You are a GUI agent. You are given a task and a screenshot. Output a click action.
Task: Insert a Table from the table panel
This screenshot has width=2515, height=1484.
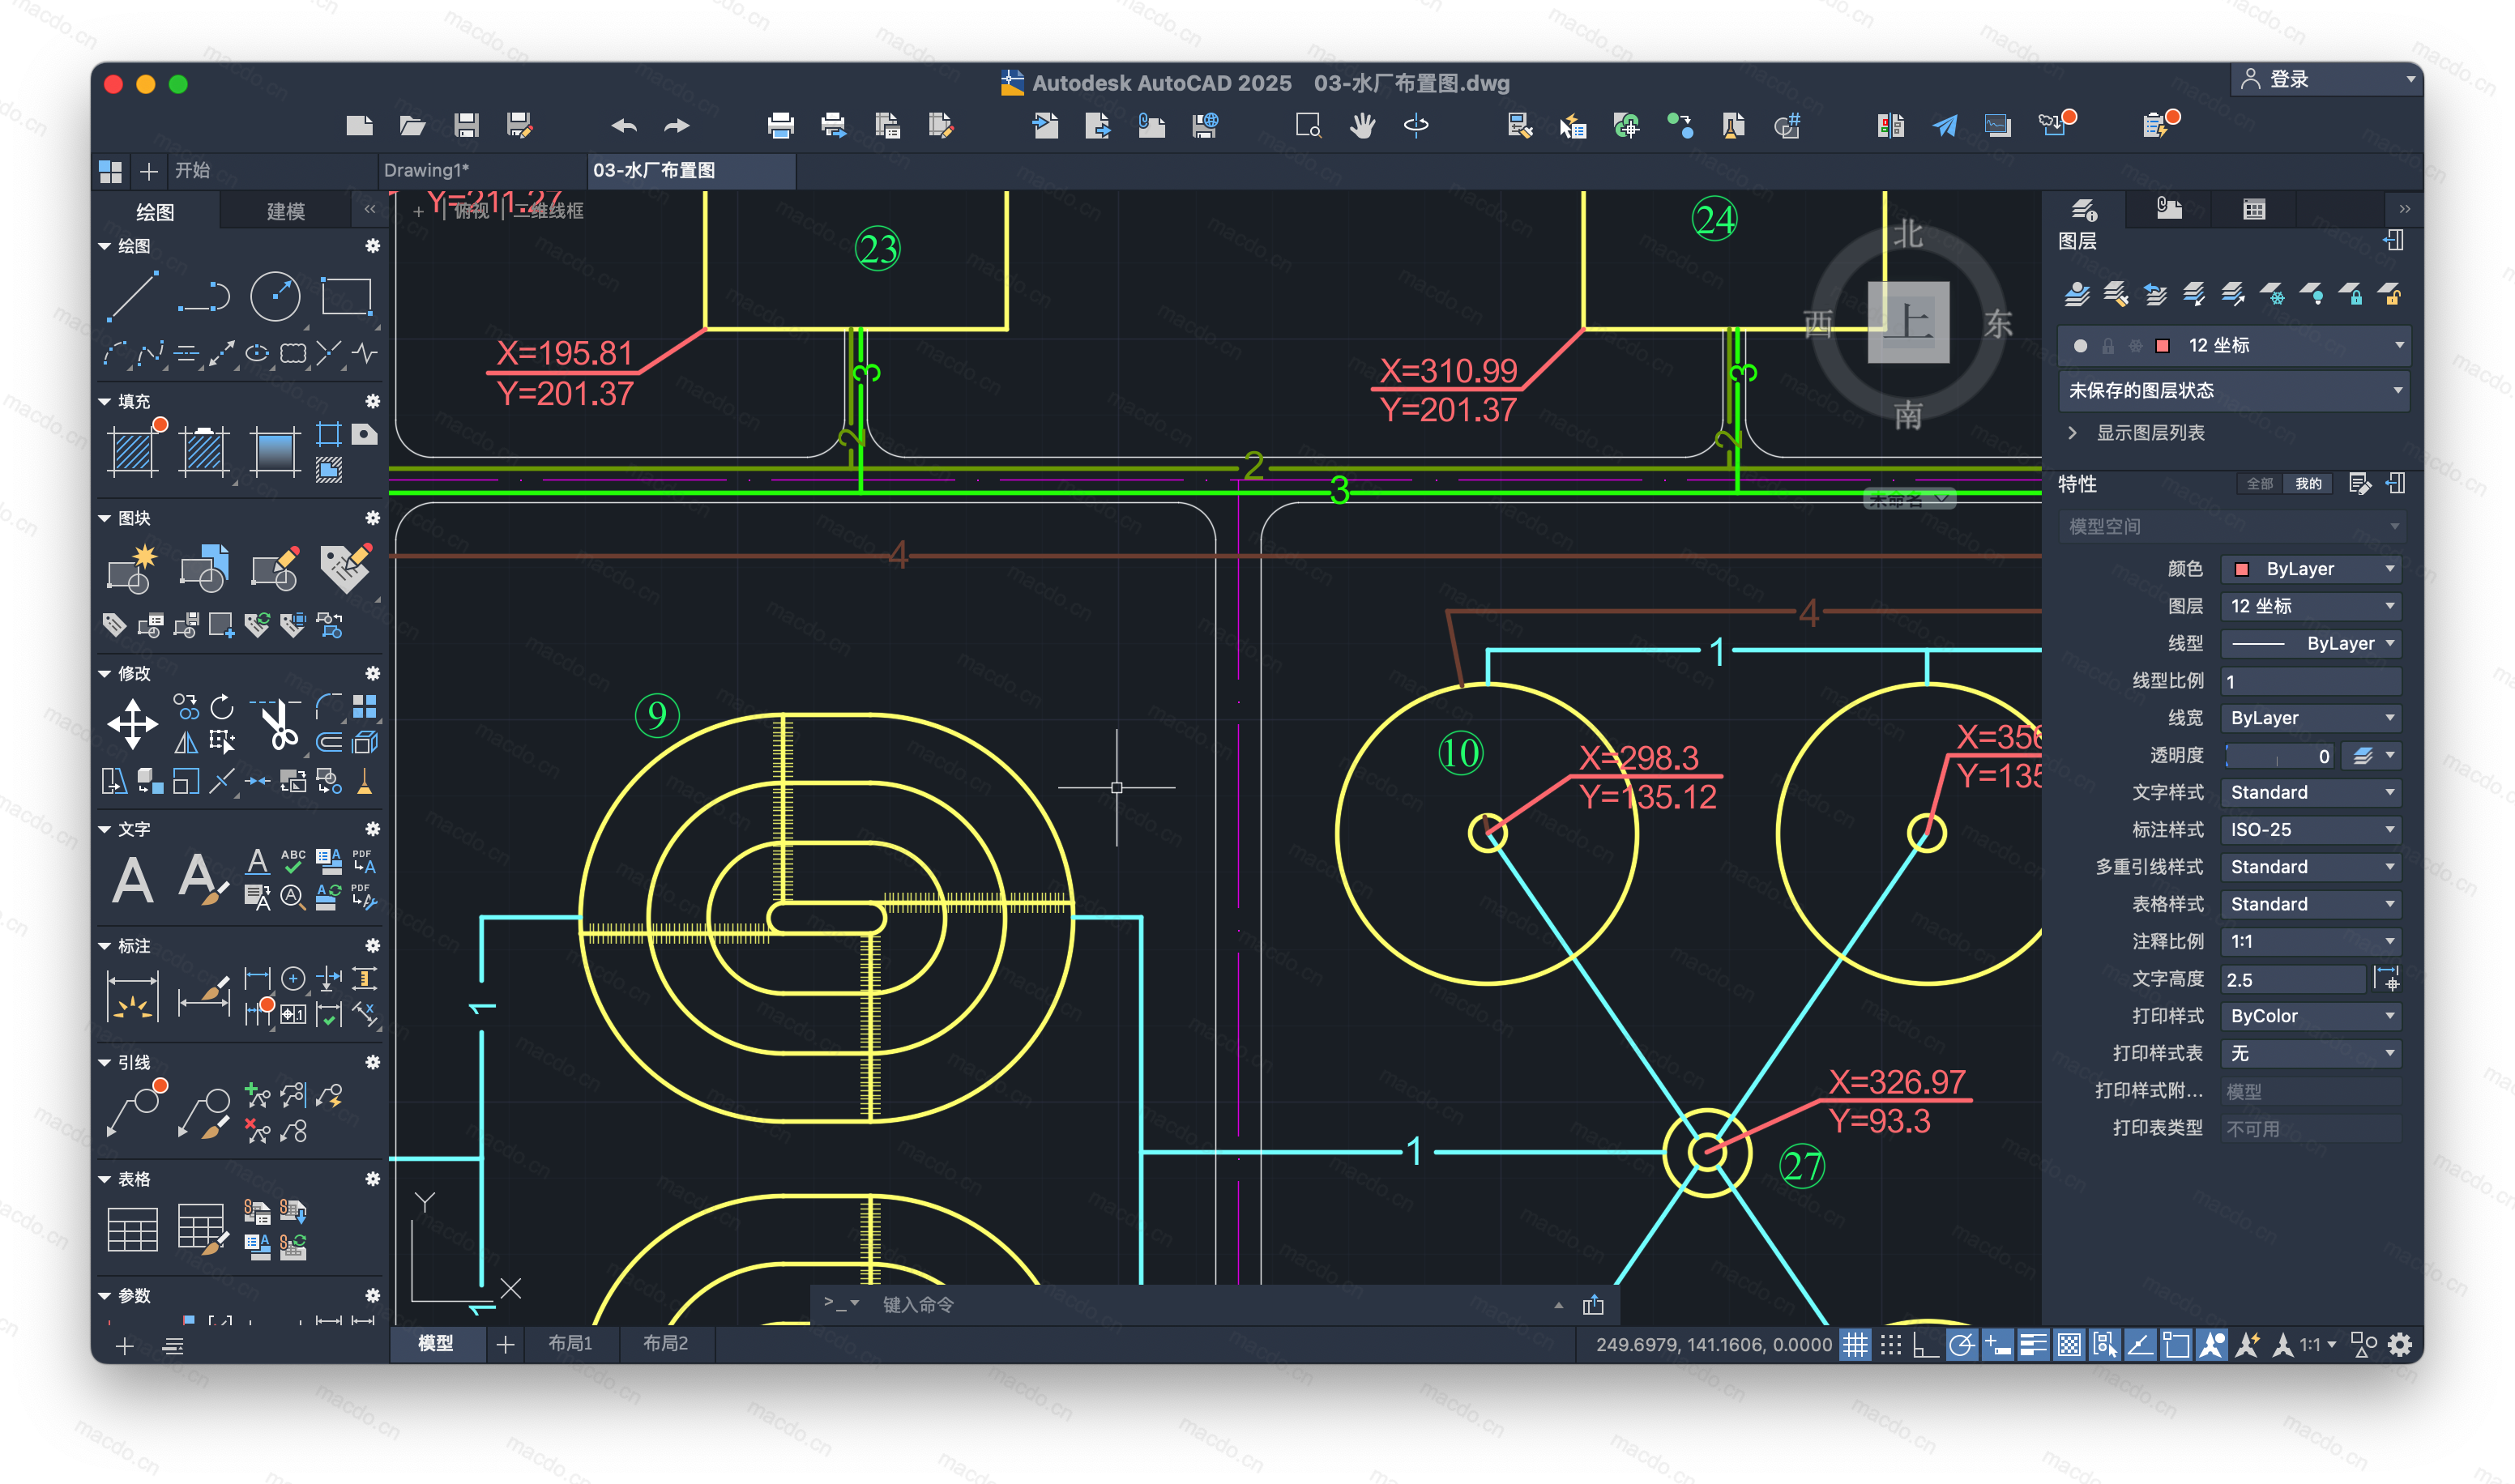132,1230
